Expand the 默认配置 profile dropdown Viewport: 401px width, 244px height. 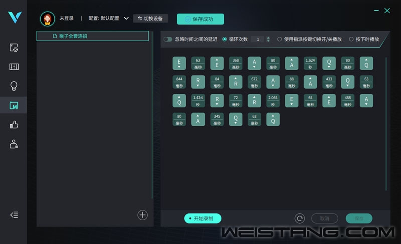[126, 18]
